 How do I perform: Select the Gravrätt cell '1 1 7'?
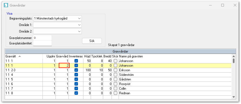click(x=24, y=89)
